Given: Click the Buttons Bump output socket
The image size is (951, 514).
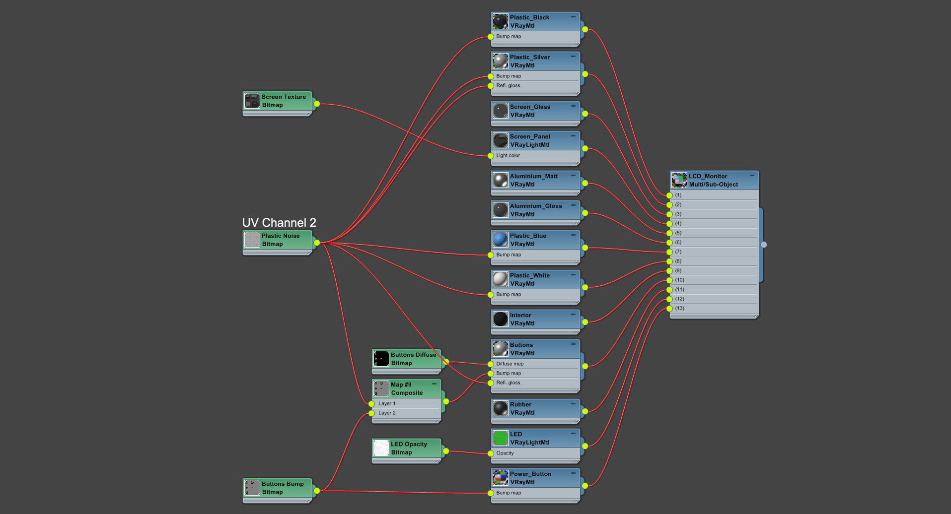Looking at the screenshot, I should [317, 491].
